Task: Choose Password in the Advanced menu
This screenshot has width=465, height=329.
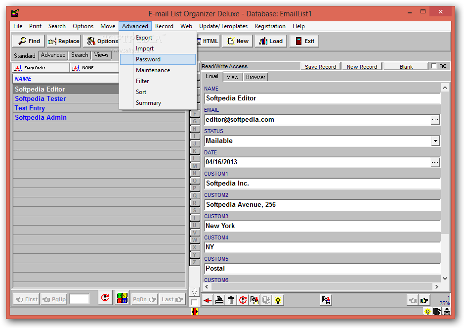Action: pos(158,59)
